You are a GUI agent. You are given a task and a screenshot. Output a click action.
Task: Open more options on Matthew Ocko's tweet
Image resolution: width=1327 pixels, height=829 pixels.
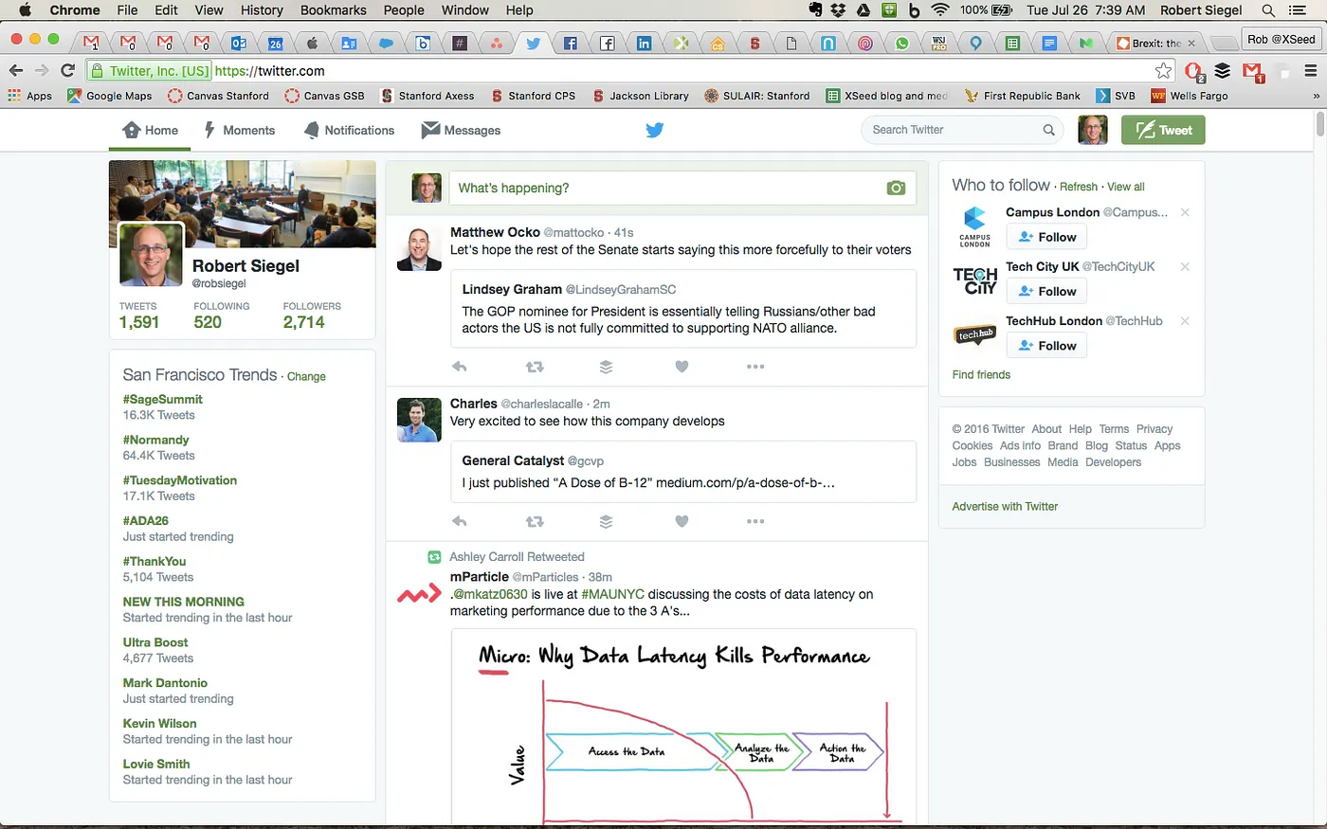point(755,367)
